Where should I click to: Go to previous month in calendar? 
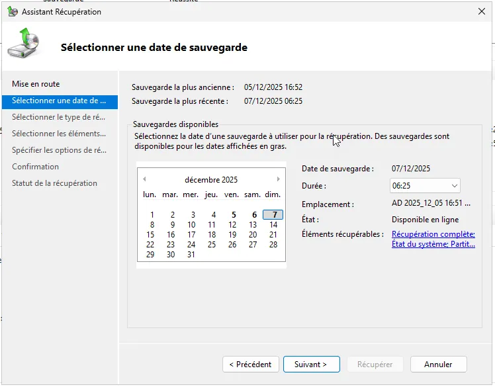coord(144,179)
